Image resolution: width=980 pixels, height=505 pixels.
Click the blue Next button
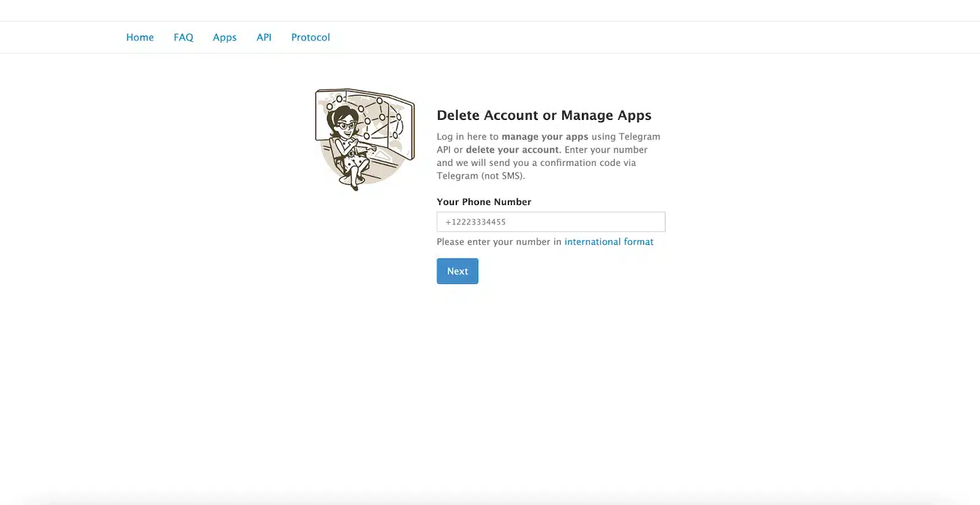point(458,271)
